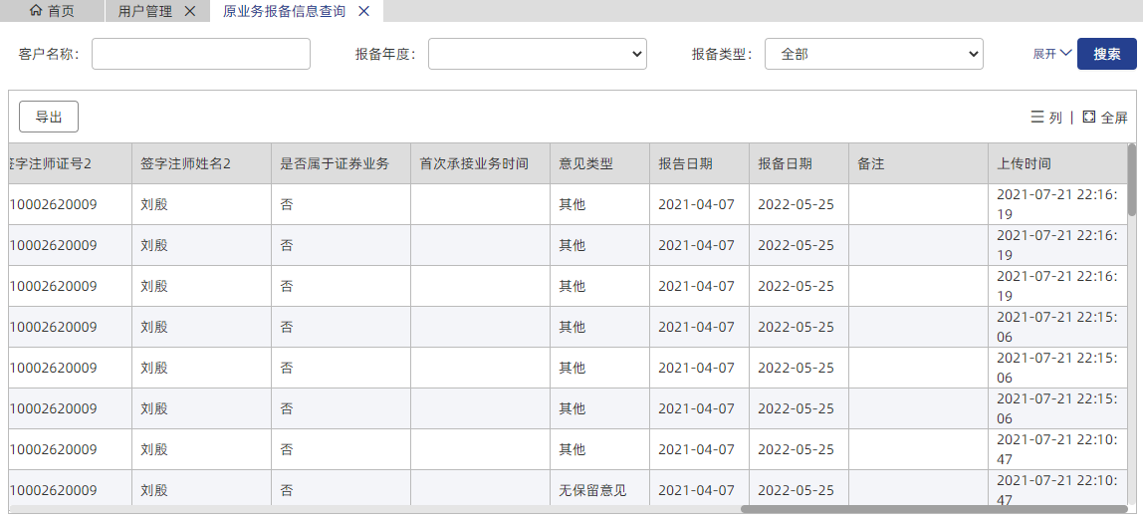Click the 全屏 fullscreen icon
Viewport: 1143px width, 518px height.
pos(1088,117)
